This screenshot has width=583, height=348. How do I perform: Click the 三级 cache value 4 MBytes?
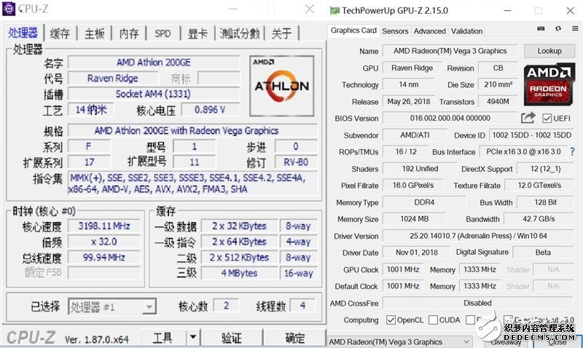pos(239,273)
